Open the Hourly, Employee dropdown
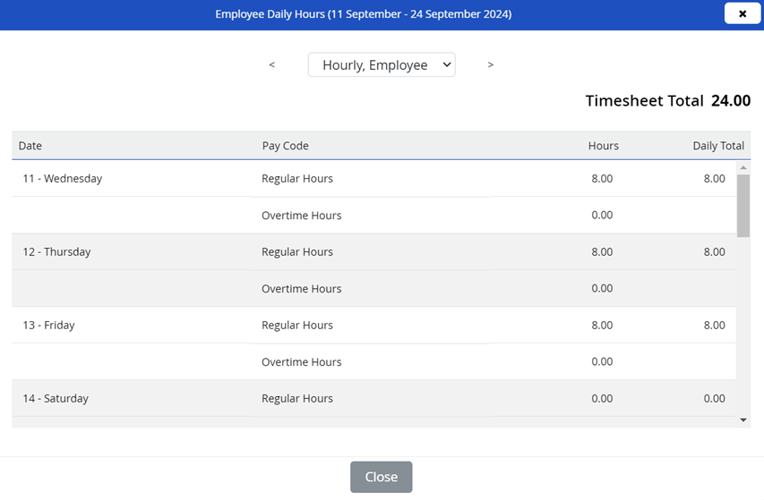 click(x=382, y=64)
